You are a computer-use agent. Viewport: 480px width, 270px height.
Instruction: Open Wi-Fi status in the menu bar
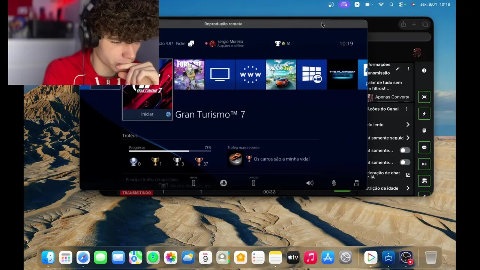coord(381,4)
